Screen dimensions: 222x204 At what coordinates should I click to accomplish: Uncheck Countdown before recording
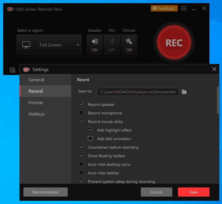tap(81, 147)
